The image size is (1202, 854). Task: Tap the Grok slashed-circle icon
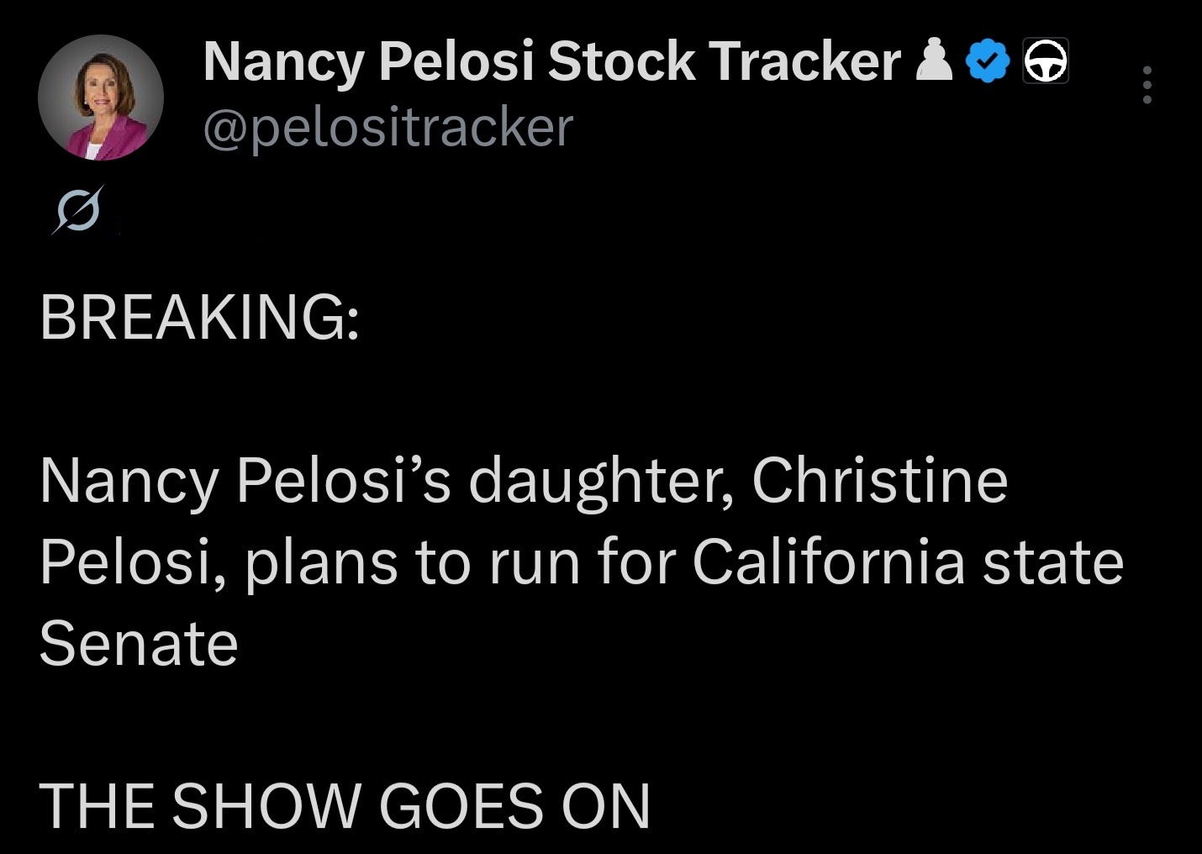(x=78, y=208)
